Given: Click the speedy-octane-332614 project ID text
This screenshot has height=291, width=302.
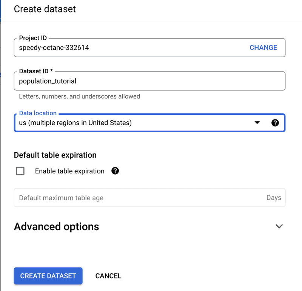Looking at the screenshot, I should pos(54,48).
